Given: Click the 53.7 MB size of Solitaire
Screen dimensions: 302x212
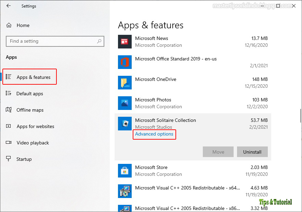Looking at the screenshot, I should (259, 120).
